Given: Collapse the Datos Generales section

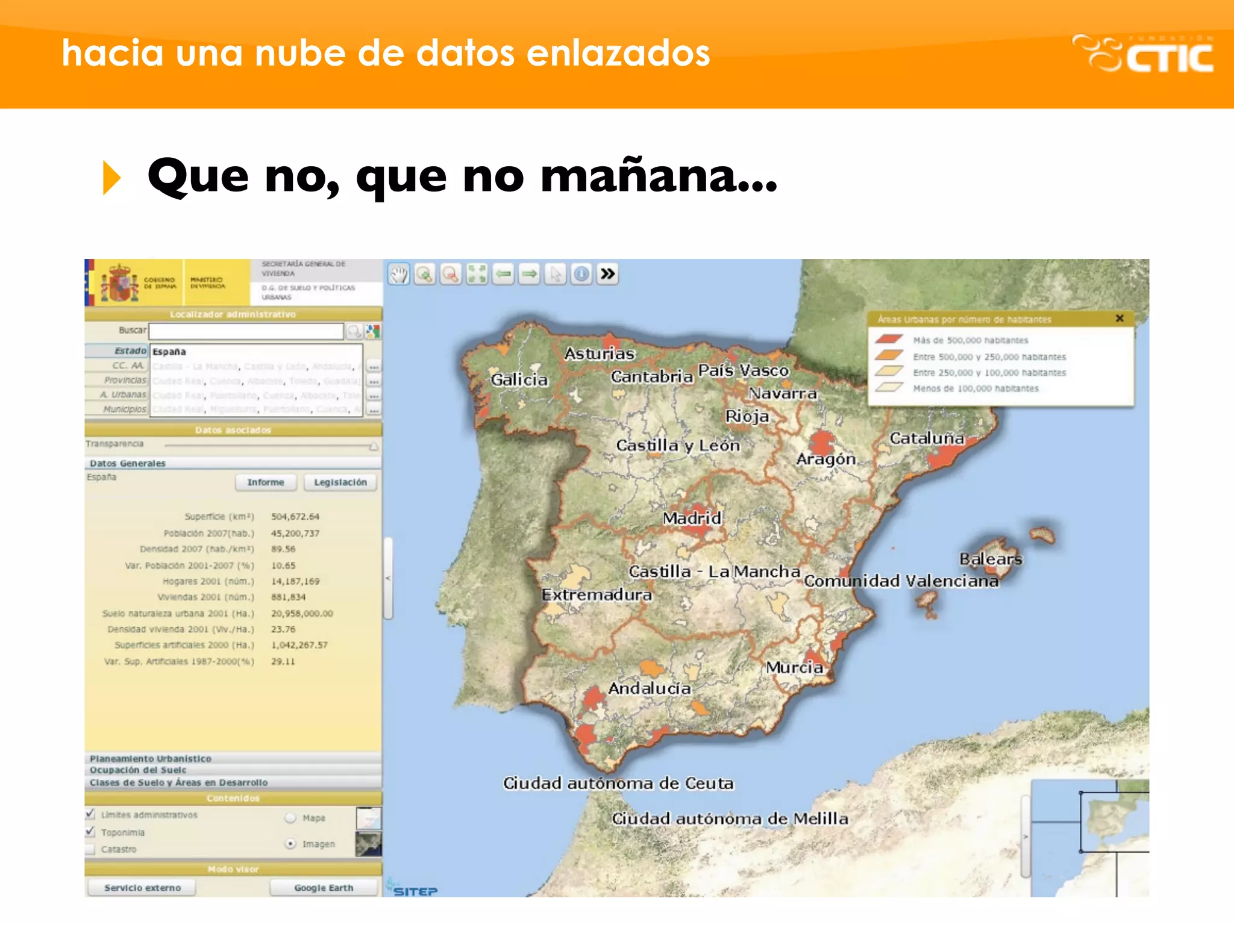Looking at the screenshot, I should [233, 463].
